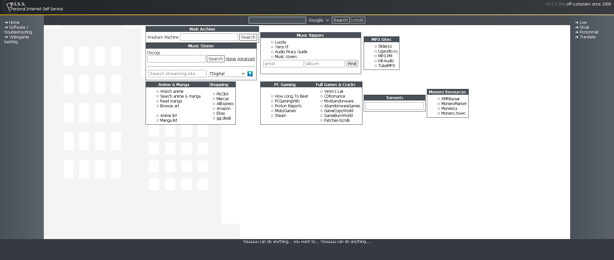Open Home in left sidebar
614x260 pixels.
pyautogui.click(x=14, y=23)
